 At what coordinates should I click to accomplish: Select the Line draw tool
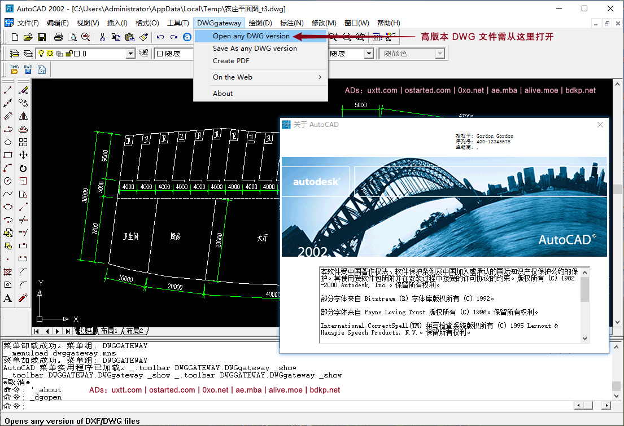7,90
